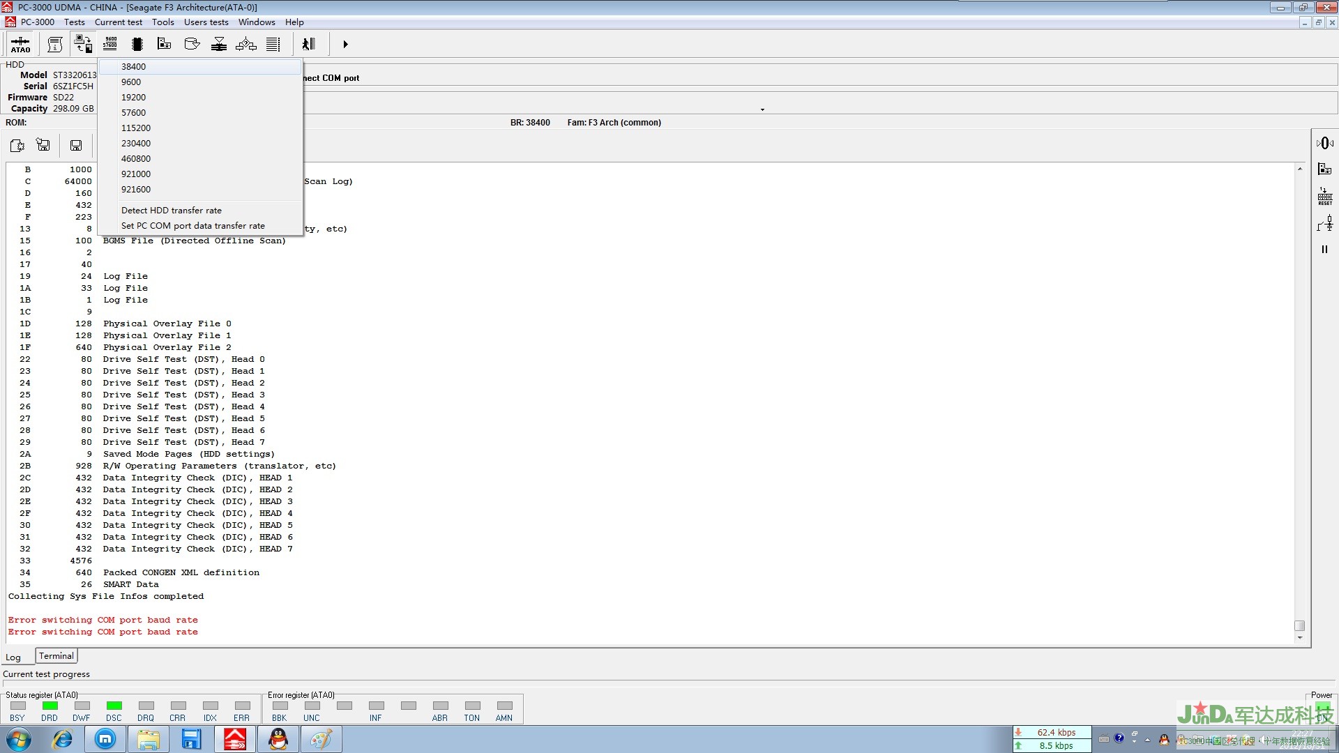The width and height of the screenshot is (1339, 753).
Task: Click the terminal/ATA mode switch icon
Action: coord(83,44)
